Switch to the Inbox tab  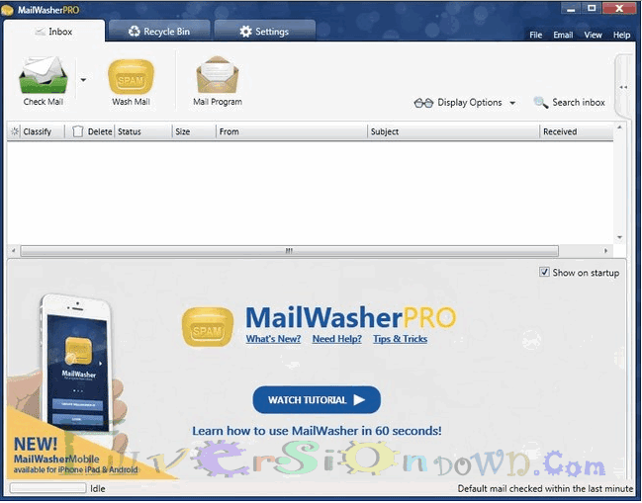54,32
